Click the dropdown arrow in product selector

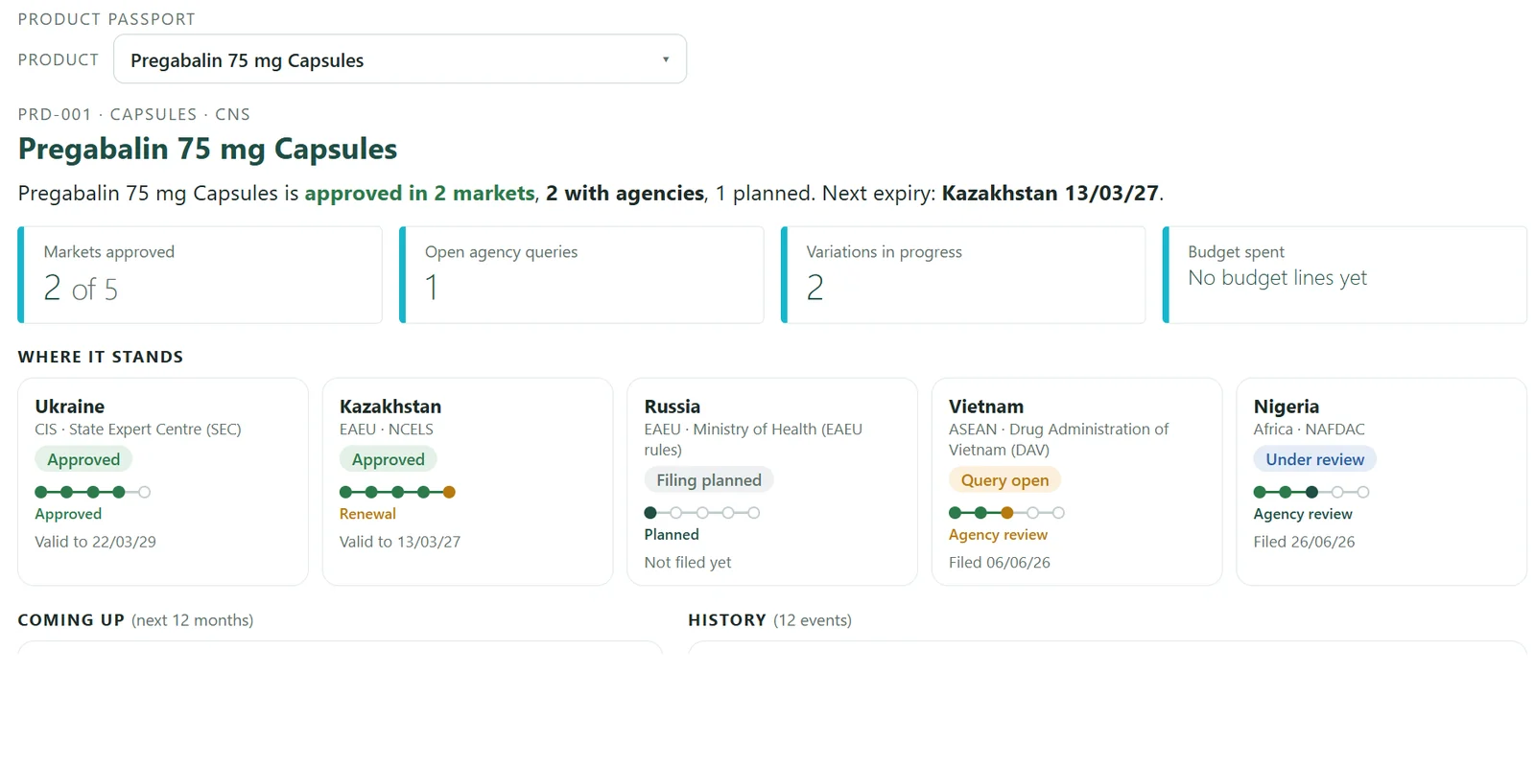point(666,59)
